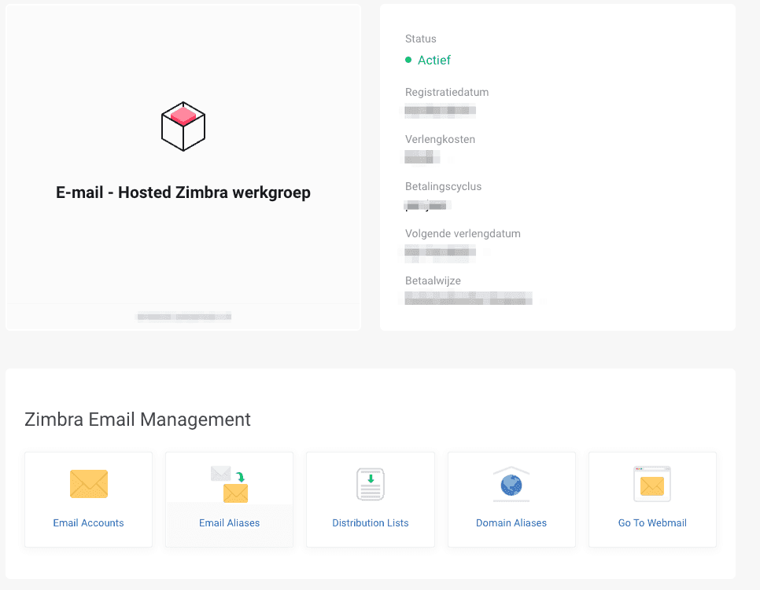Click the green Actief status text
The width and height of the screenshot is (760, 590).
coord(434,60)
